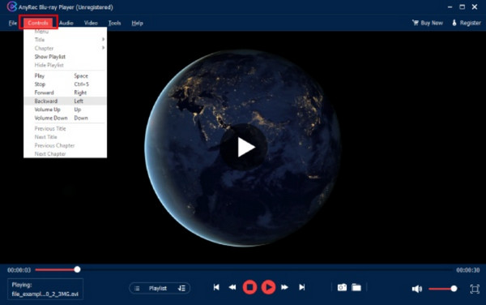Click the fast forward double-arrow icon

[x=284, y=288]
